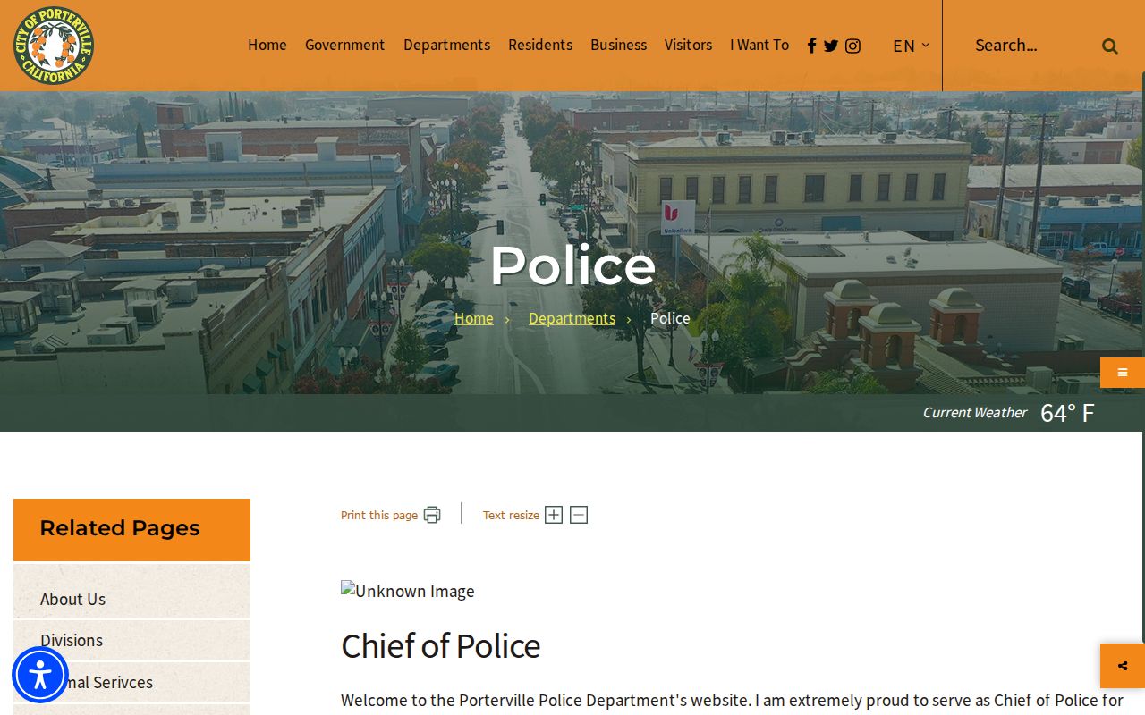The width and height of the screenshot is (1145, 715).
Task: Decrease text size with minus icon
Action: point(579,515)
